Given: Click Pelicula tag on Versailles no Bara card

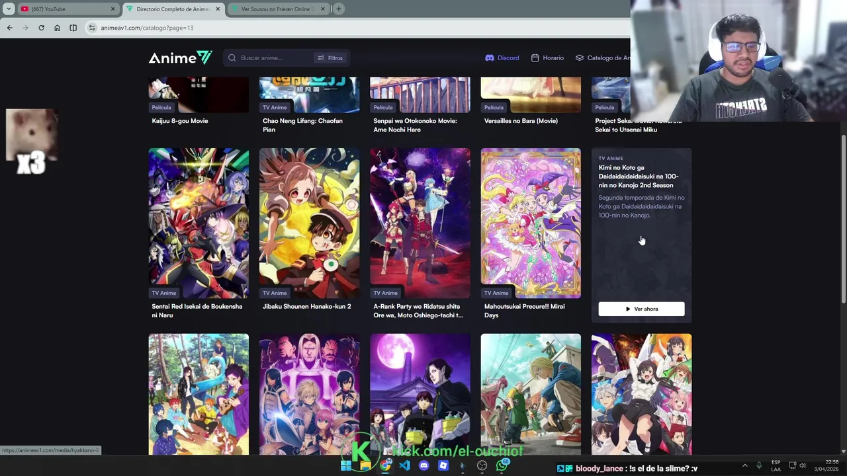Looking at the screenshot, I should click(x=494, y=107).
